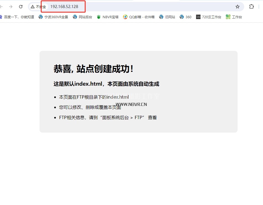Viewport: 263px width, 205px height.
Task: Open the extensions puzzle icon
Action: 251,7
